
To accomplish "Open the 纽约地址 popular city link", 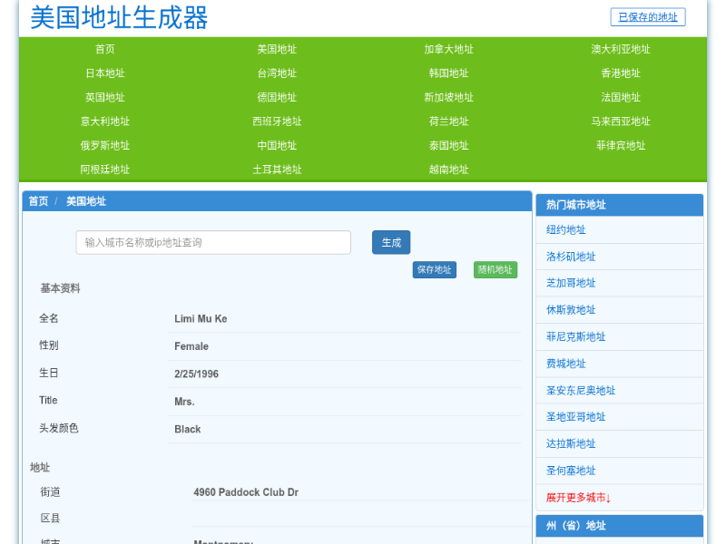I will click(566, 229).
